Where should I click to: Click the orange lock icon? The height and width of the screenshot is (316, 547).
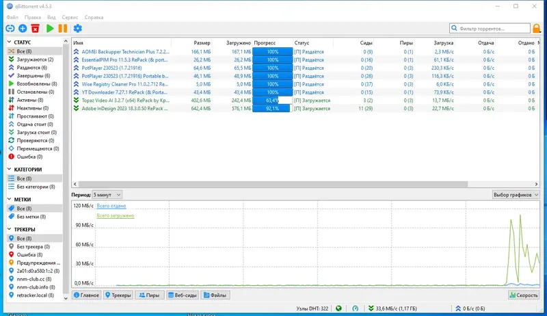(x=537, y=29)
